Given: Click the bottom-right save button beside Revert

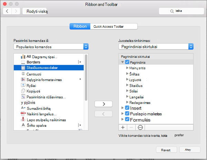Looking at the screenshot, I should pyautogui.click(x=190, y=150).
